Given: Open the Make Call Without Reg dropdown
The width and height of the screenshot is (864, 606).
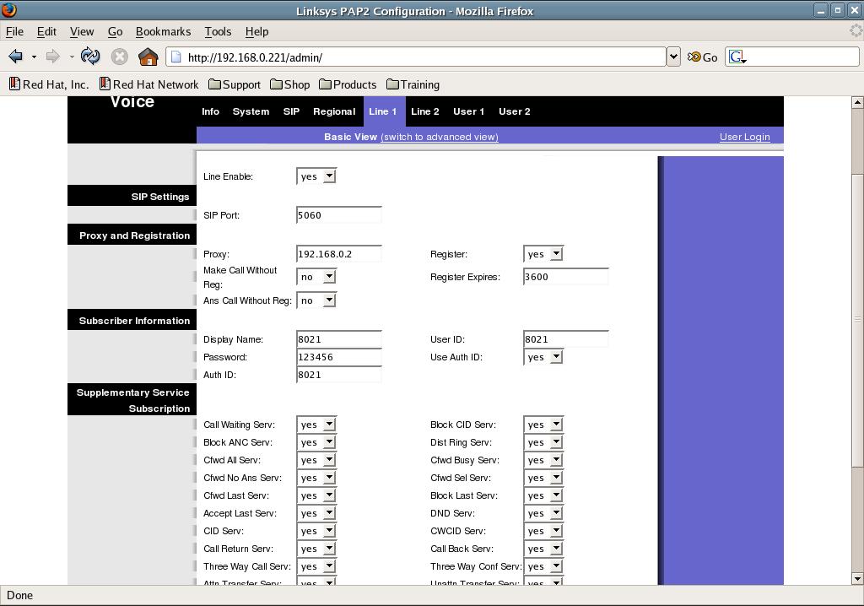Looking at the screenshot, I should (x=316, y=277).
